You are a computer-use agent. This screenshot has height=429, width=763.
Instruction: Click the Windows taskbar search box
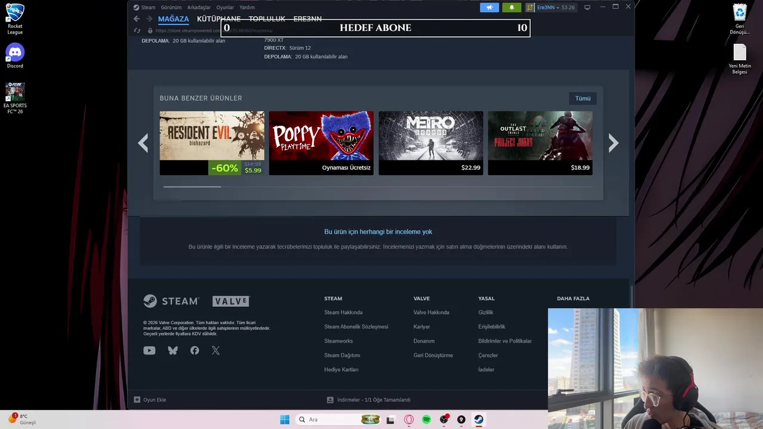coord(338,419)
